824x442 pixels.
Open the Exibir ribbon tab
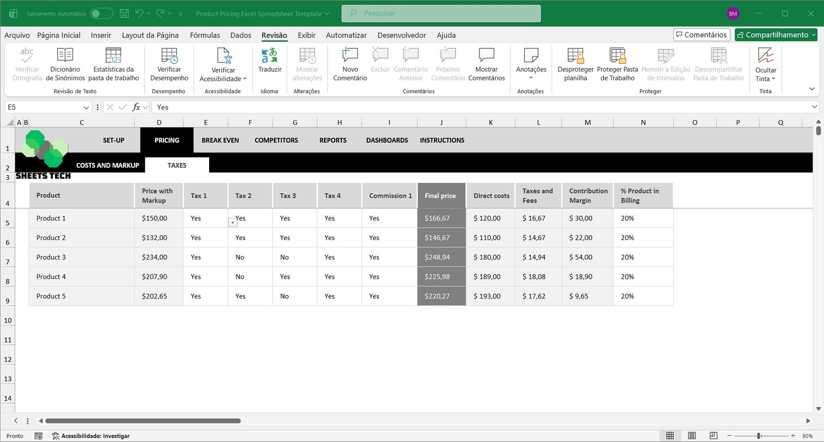(306, 35)
